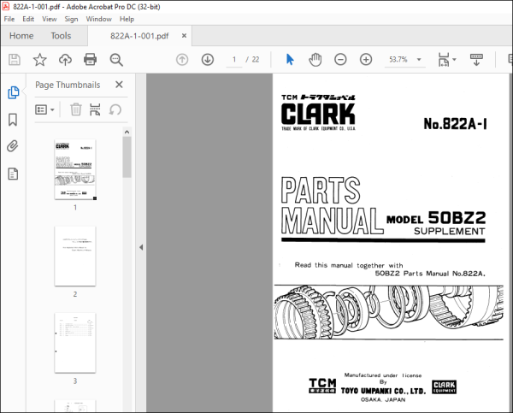Click the fit page width icon
This screenshot has width=513, height=413.
click(x=444, y=60)
